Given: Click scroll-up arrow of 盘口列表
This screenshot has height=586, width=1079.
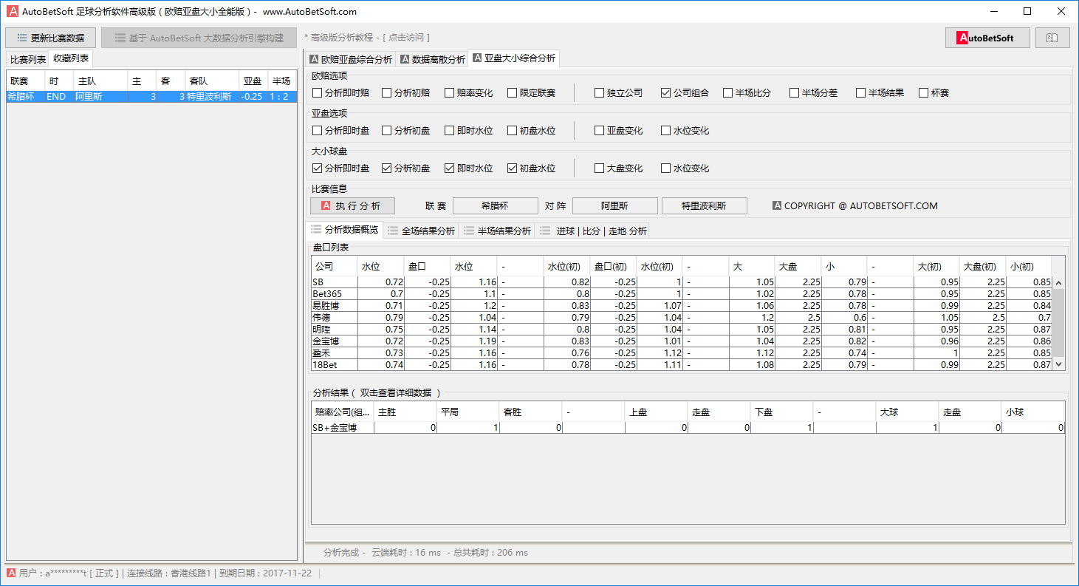Looking at the screenshot, I should point(1058,283).
